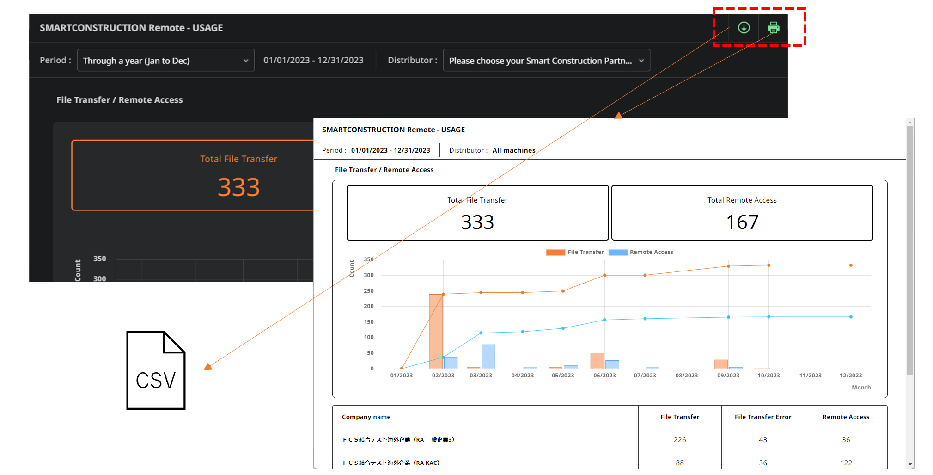Click the 12/2023 month axis label
This screenshot has height=475, width=933.
coord(850,376)
